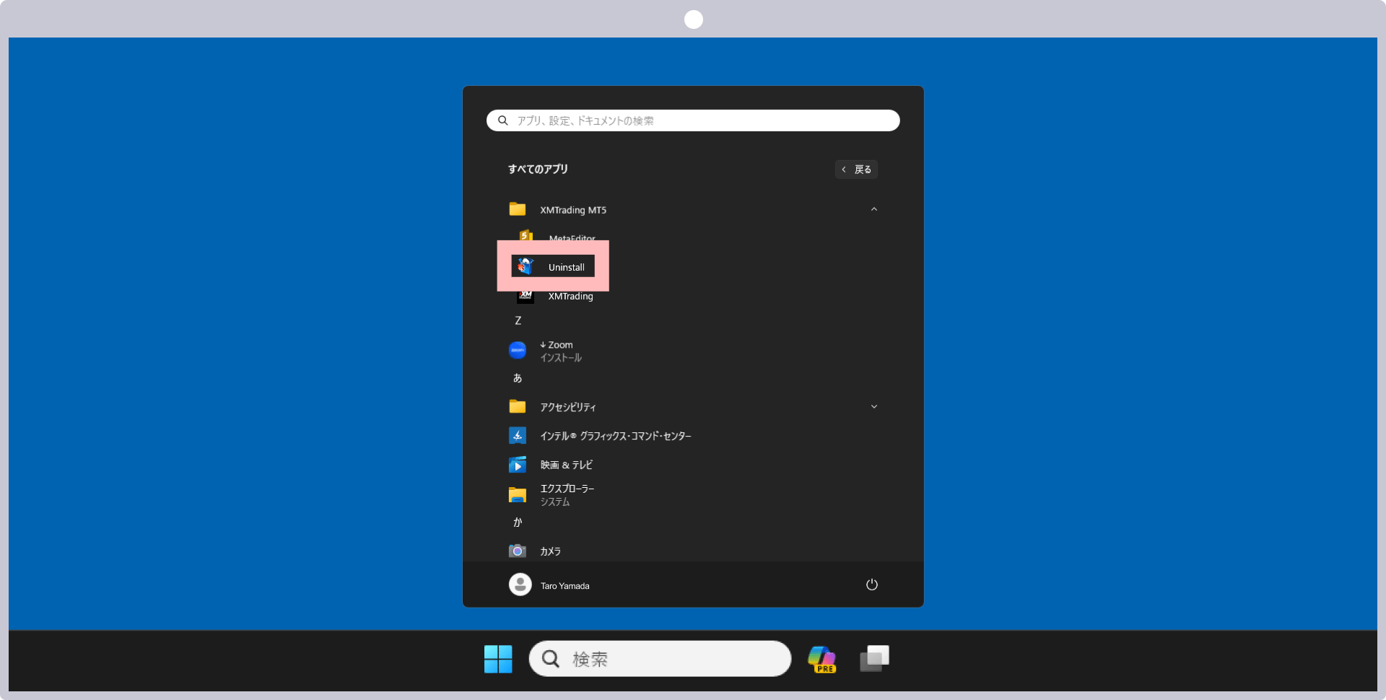Open the エクスプローラー app icon
This screenshot has height=700, width=1386.
tap(518, 494)
